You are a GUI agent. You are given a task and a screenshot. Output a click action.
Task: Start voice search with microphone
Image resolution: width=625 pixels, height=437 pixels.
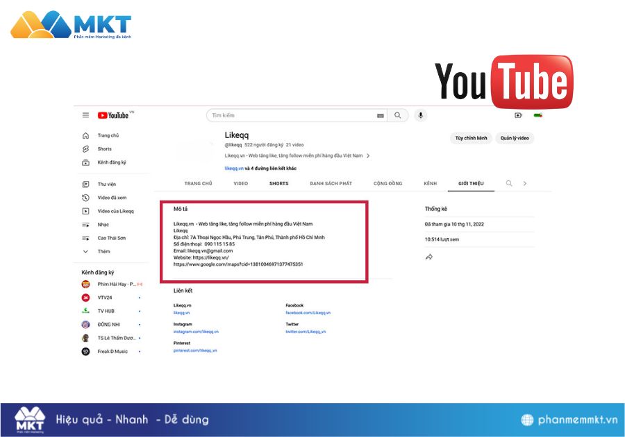point(421,115)
